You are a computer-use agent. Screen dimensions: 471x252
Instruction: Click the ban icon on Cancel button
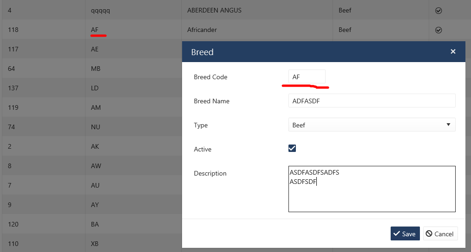(429, 234)
